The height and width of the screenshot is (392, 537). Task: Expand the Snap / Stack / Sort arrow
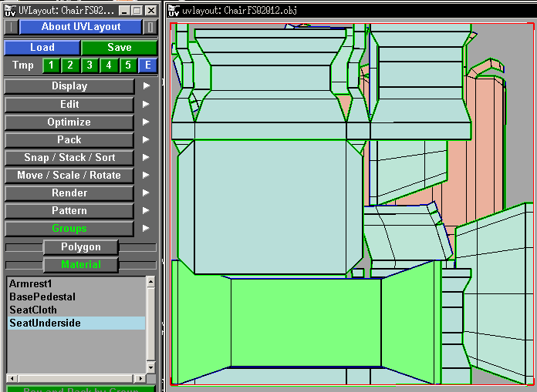(147, 157)
